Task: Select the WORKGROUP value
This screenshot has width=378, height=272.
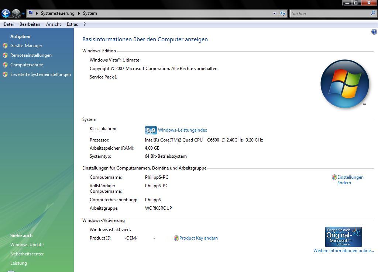Action: [158, 208]
